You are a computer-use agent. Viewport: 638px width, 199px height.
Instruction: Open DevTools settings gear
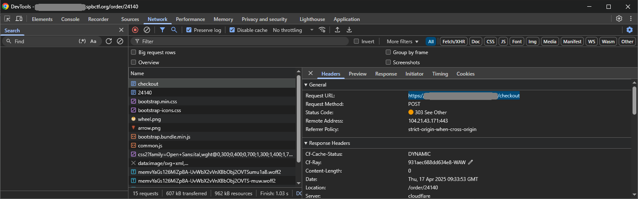point(619,19)
